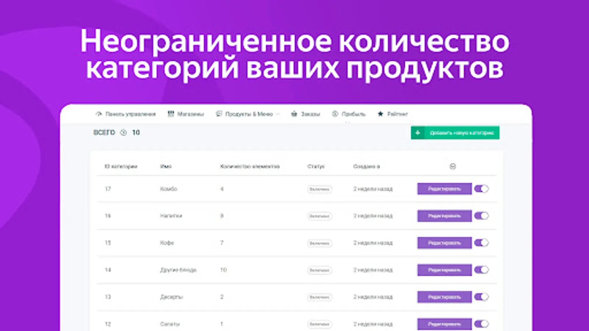Click the ID категории column header
The image size is (589, 331).
121,166
